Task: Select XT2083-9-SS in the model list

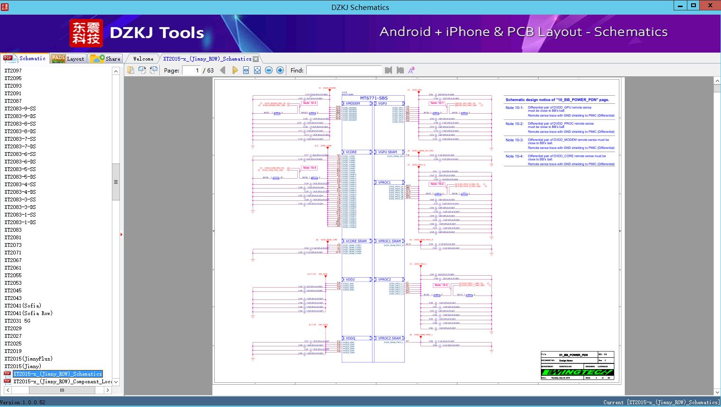Action: click(x=20, y=109)
